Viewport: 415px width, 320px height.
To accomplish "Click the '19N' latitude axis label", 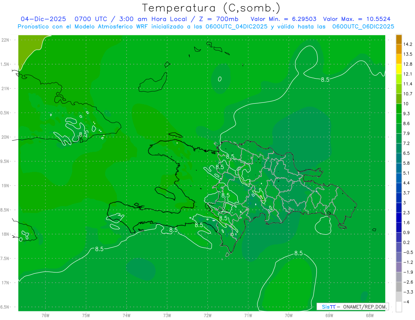I will coord(6,186).
